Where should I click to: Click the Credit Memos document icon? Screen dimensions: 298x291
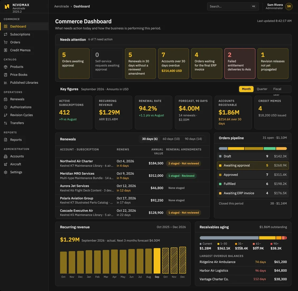point(6,50)
